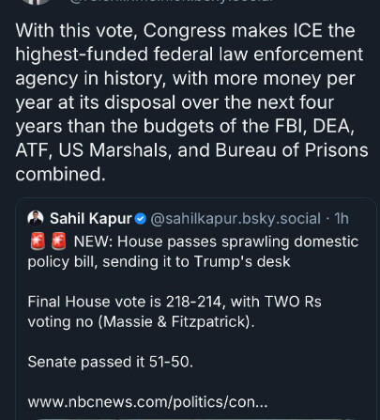Open the author's handle at the top edge

pos(171,1)
